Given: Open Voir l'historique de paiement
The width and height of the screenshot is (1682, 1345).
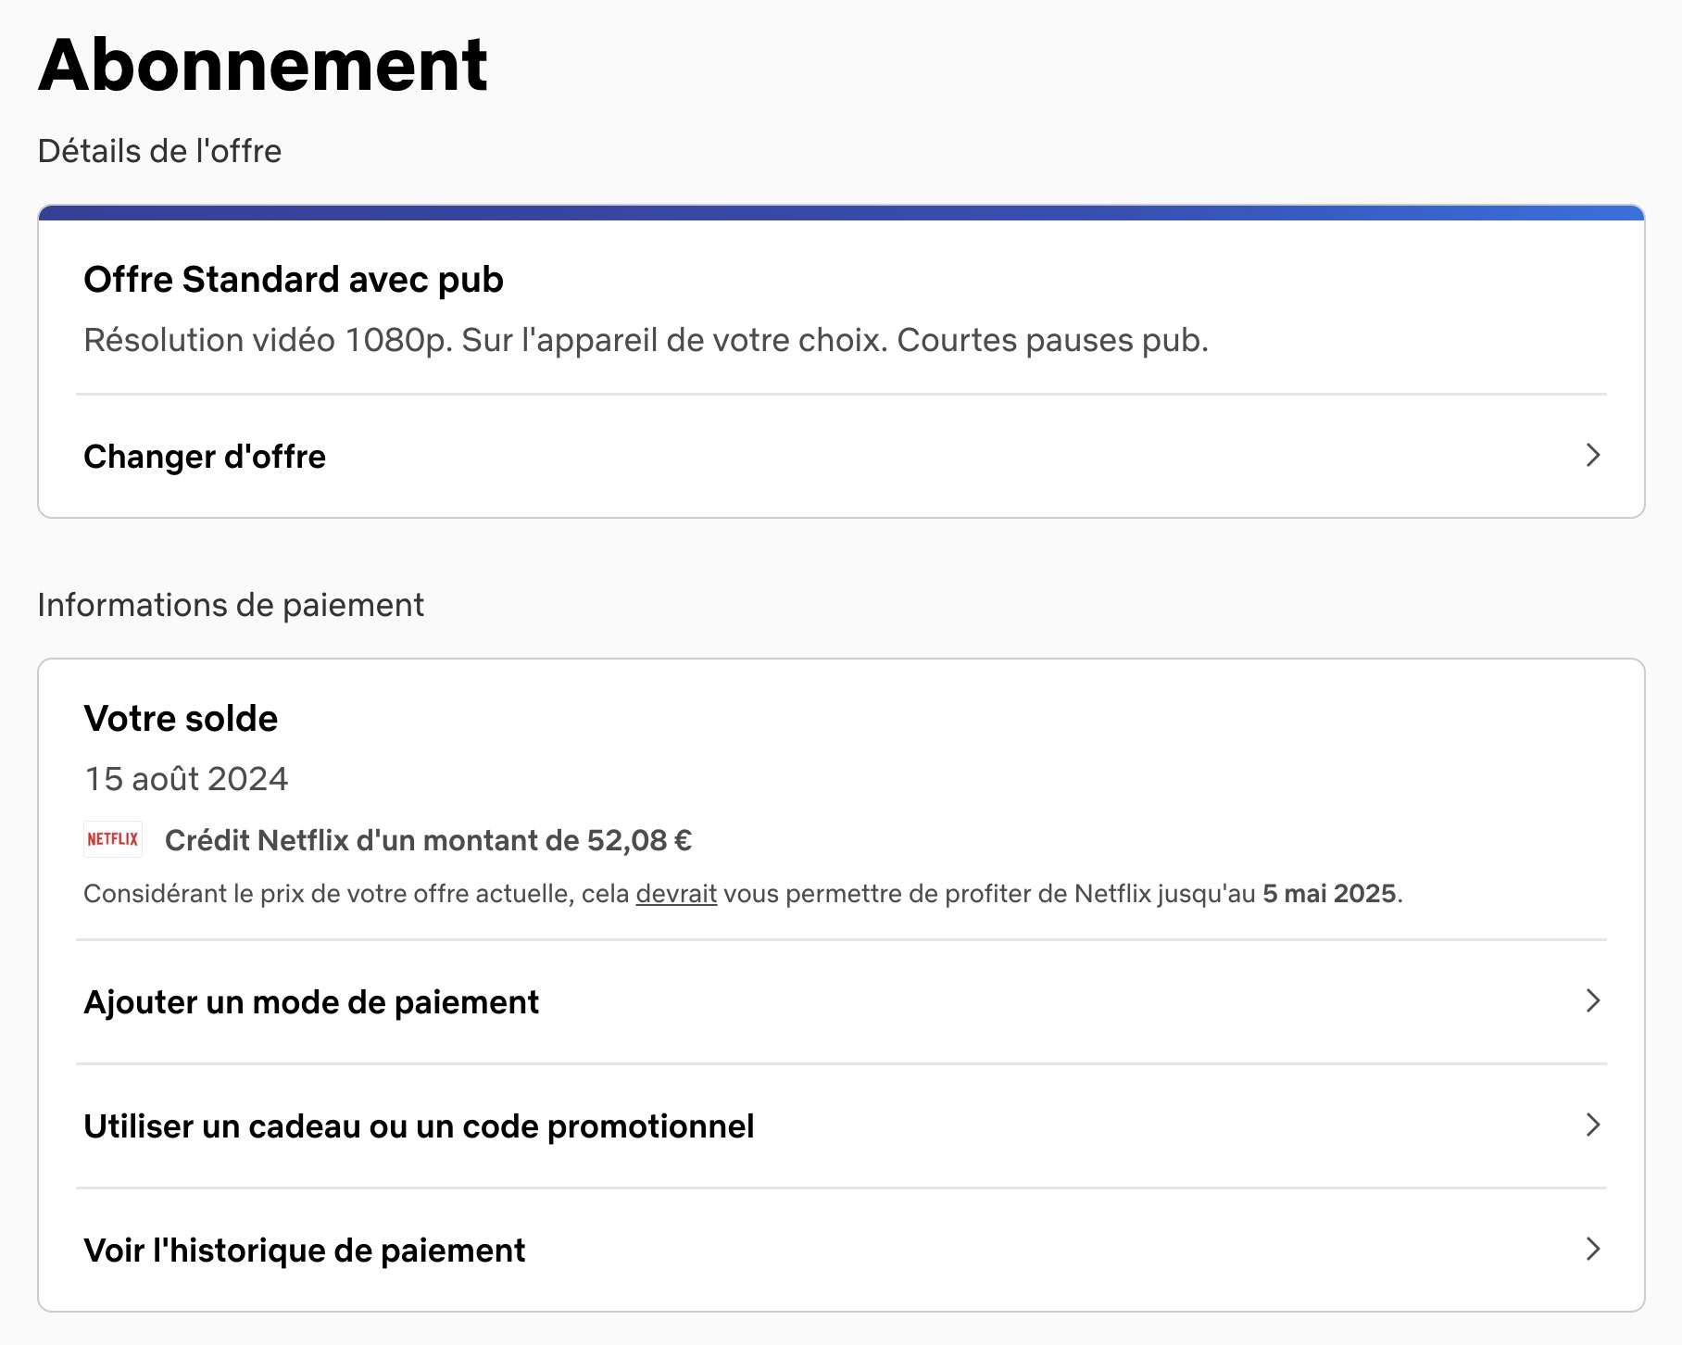Looking at the screenshot, I should 304,1251.
